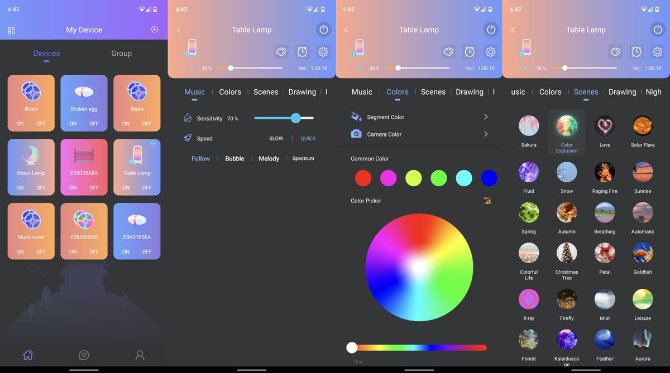Go back using the Scenes screen back arrow

513,30
